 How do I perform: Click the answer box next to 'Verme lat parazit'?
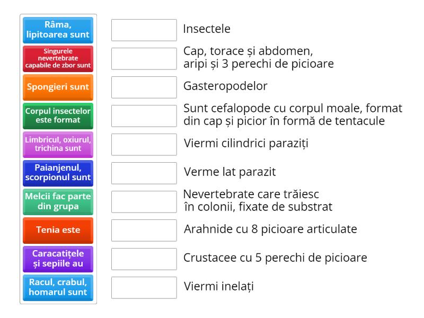(143, 173)
